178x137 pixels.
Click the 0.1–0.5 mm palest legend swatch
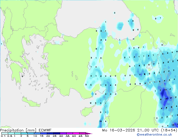pyautogui.click(x=5, y=133)
